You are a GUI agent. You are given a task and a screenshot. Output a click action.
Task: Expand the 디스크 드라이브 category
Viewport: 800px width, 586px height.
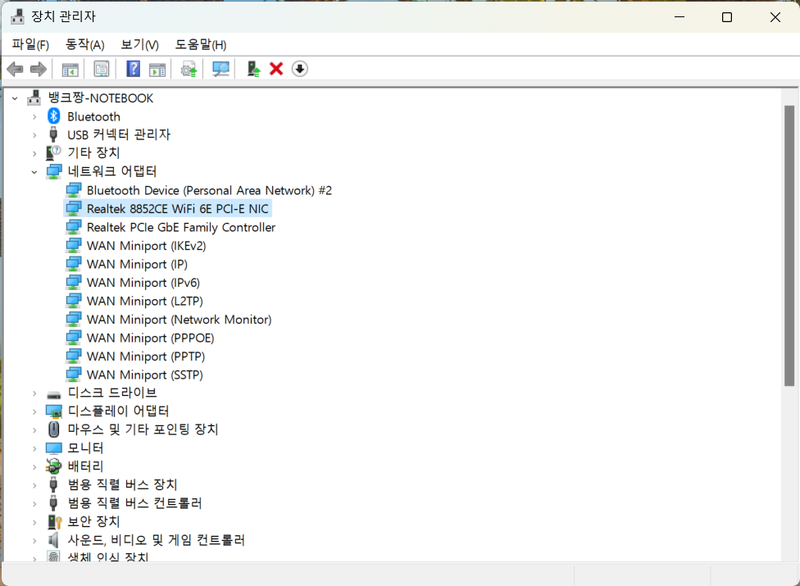(x=34, y=393)
